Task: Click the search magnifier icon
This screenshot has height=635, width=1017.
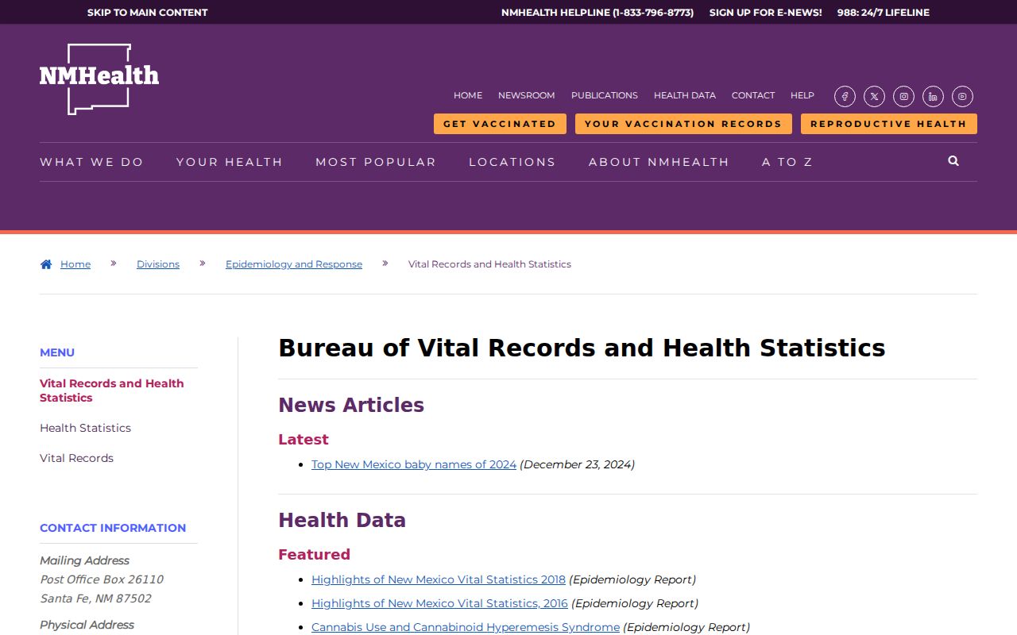Action: coord(953,161)
